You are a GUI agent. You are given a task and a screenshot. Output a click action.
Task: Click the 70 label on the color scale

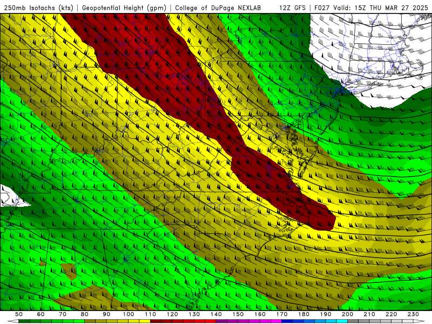click(63, 314)
